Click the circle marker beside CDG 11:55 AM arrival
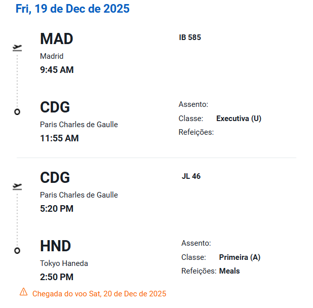 pyautogui.click(x=17, y=111)
